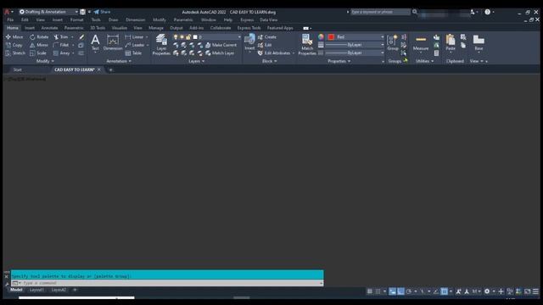The height and width of the screenshot is (305, 543).
Task: Insert a Table from the Annotation panel
Action: click(133, 53)
